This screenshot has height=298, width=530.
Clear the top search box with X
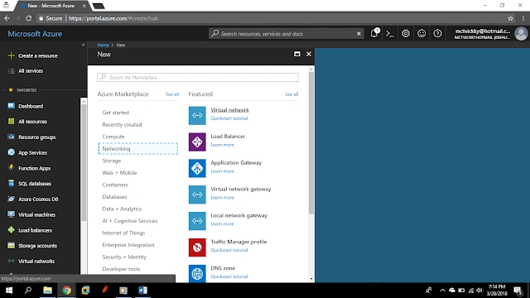[359, 34]
